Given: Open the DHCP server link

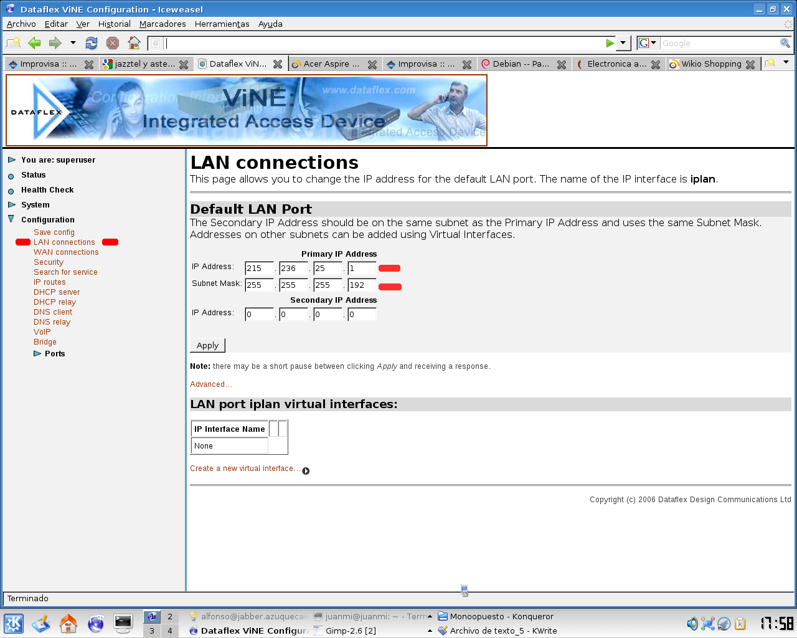Looking at the screenshot, I should click(57, 292).
